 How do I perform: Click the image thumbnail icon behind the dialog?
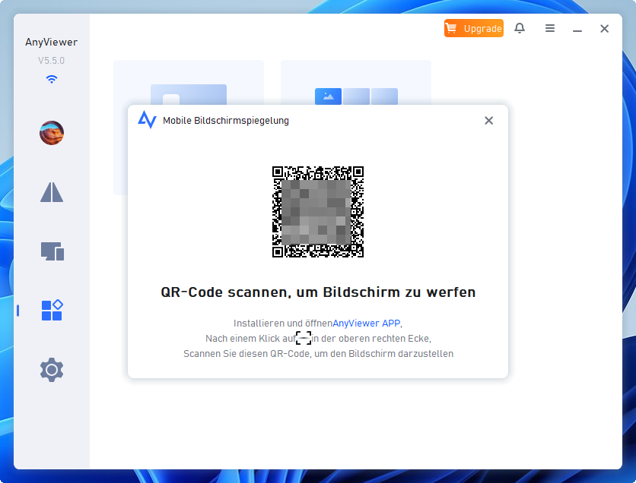pyautogui.click(x=328, y=96)
